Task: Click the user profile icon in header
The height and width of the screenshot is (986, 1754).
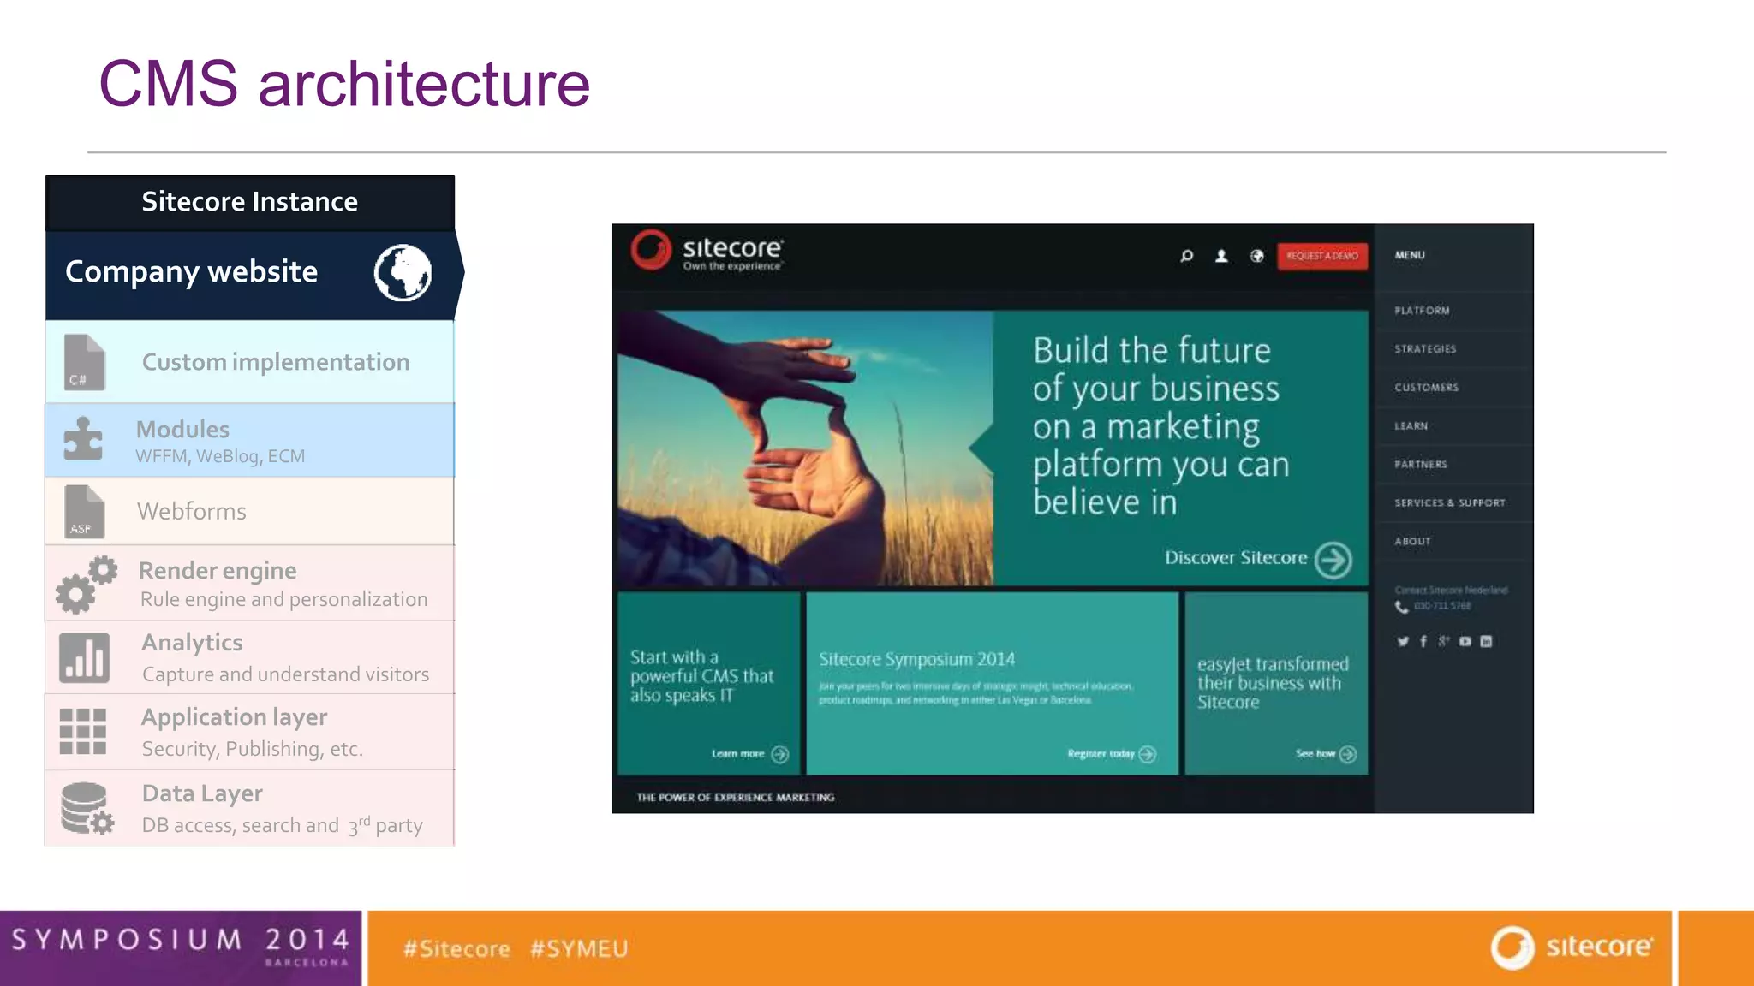Action: pyautogui.click(x=1221, y=256)
